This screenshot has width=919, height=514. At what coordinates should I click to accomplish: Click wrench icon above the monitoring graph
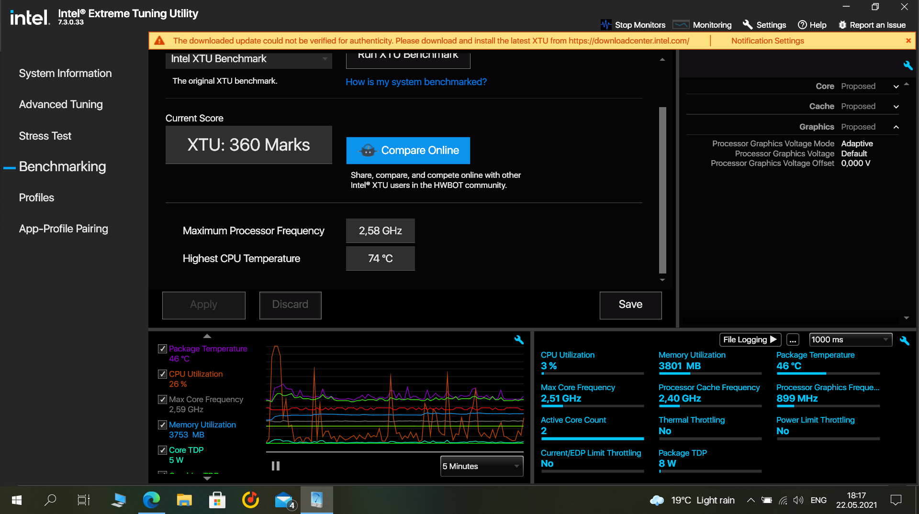[x=519, y=340]
